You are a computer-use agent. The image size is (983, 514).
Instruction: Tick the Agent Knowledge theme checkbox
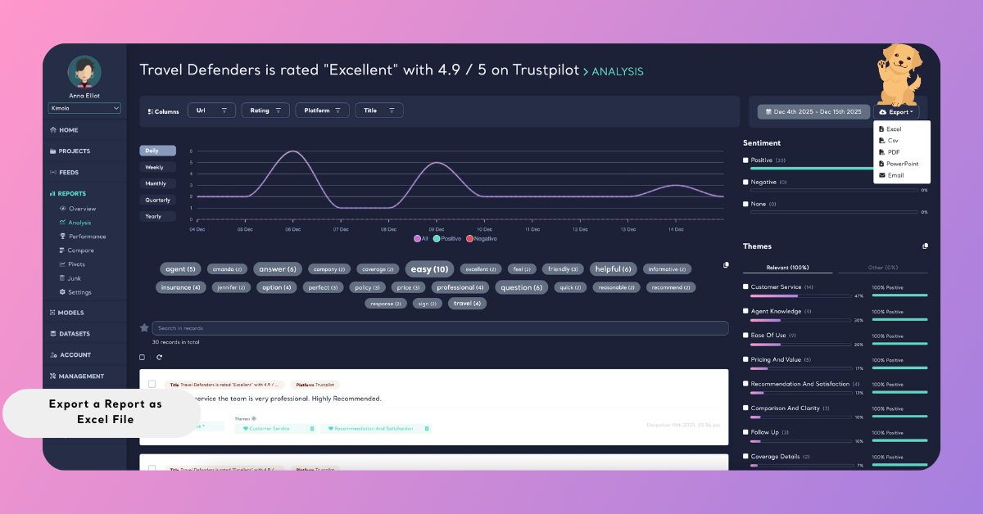click(x=745, y=311)
